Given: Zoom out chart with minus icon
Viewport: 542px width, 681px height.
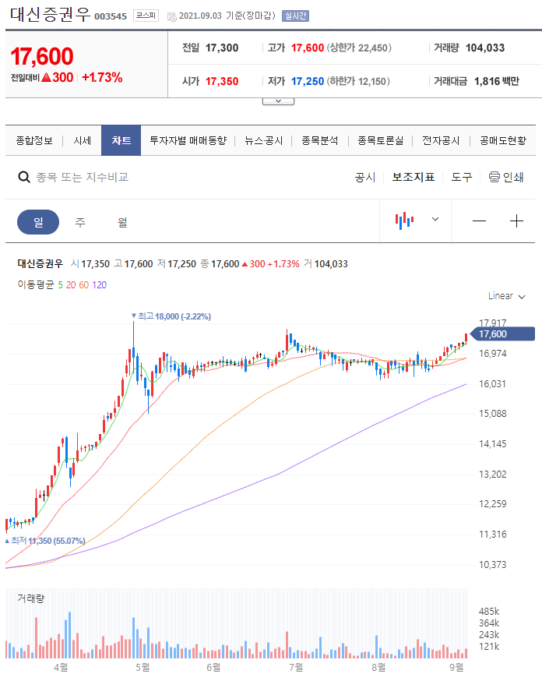Looking at the screenshot, I should point(479,221).
